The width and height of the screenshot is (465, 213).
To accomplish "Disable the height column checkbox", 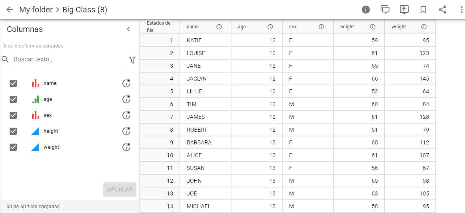I will (13, 131).
